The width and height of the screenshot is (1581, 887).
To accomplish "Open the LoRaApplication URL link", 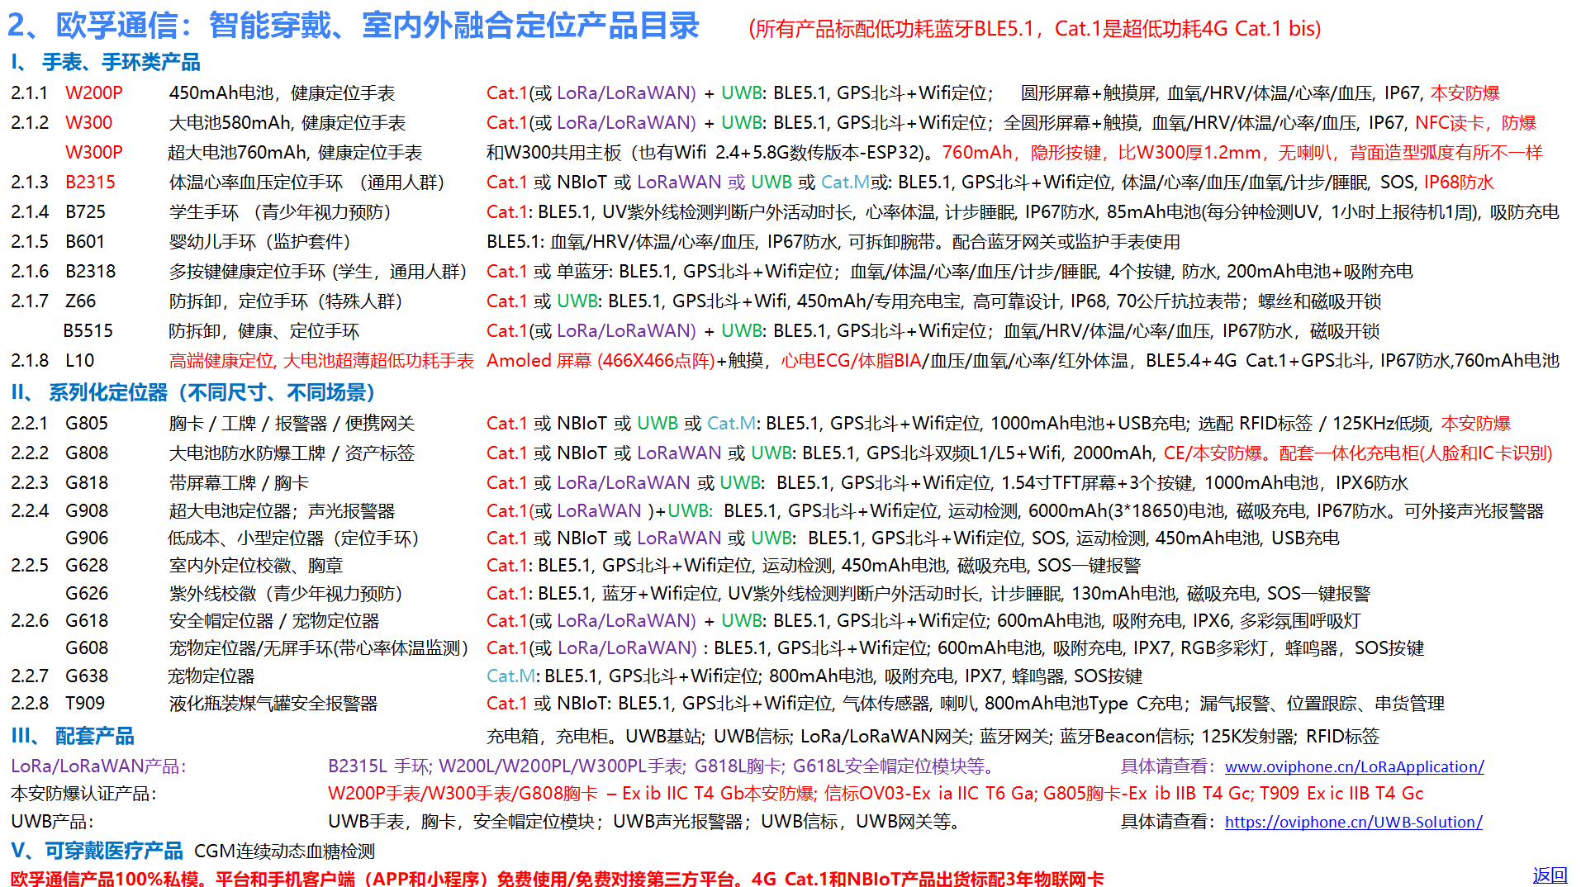I will pos(1354,766).
